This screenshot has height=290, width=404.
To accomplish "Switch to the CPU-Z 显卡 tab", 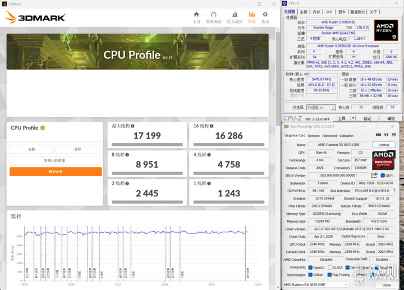I will point(342,12).
